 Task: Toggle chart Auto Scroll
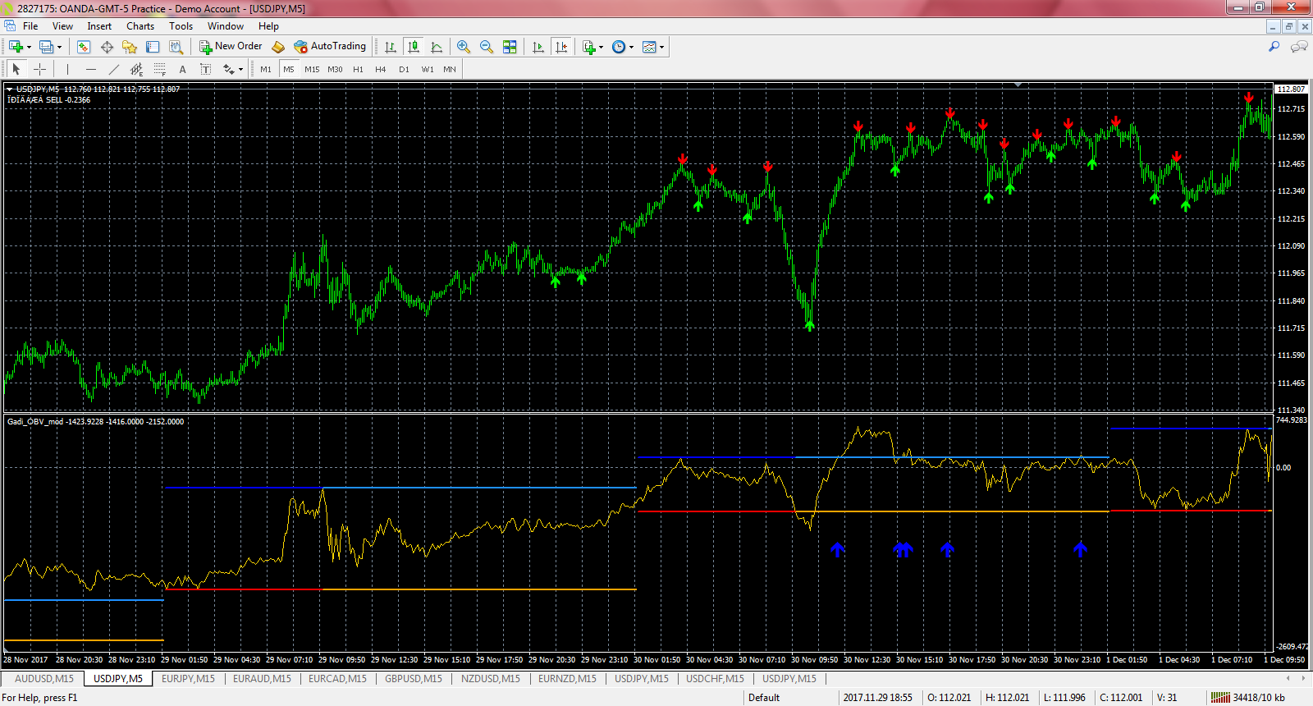click(x=538, y=47)
